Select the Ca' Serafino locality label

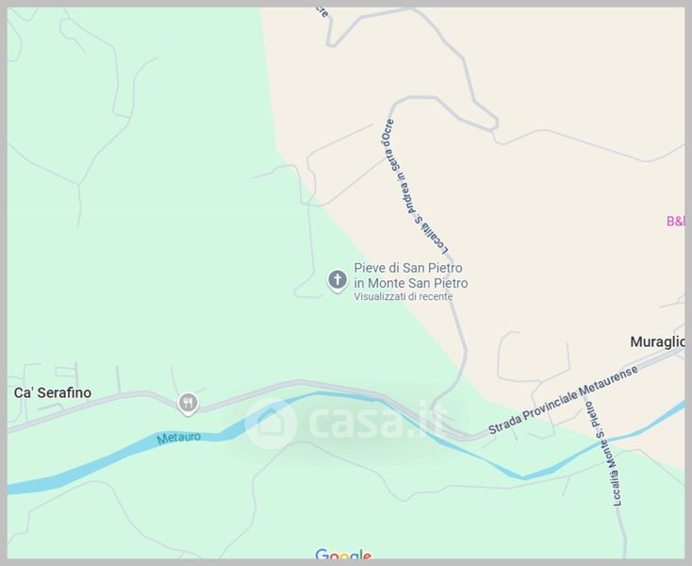tap(53, 392)
